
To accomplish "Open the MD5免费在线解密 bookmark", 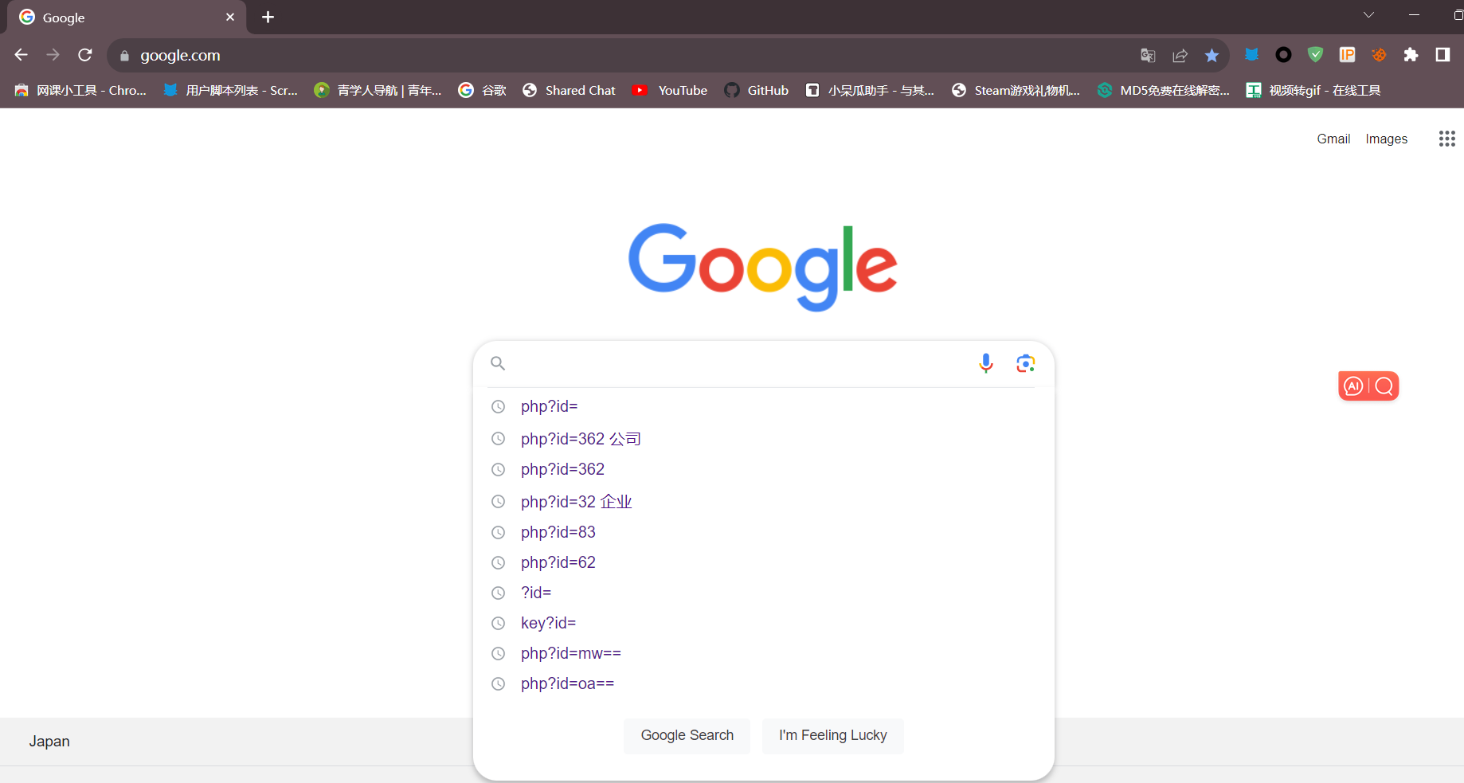I will [x=1163, y=90].
